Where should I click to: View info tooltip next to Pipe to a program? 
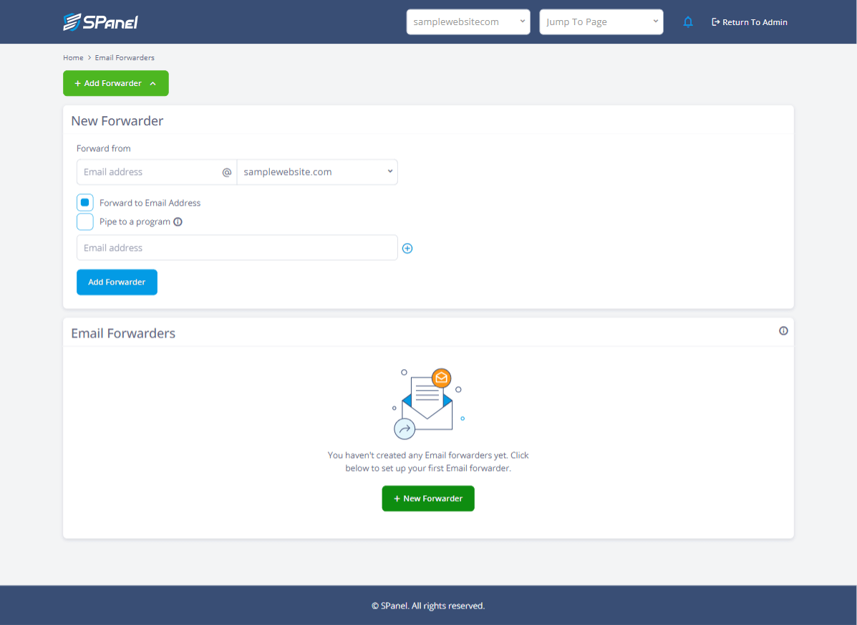tap(178, 221)
